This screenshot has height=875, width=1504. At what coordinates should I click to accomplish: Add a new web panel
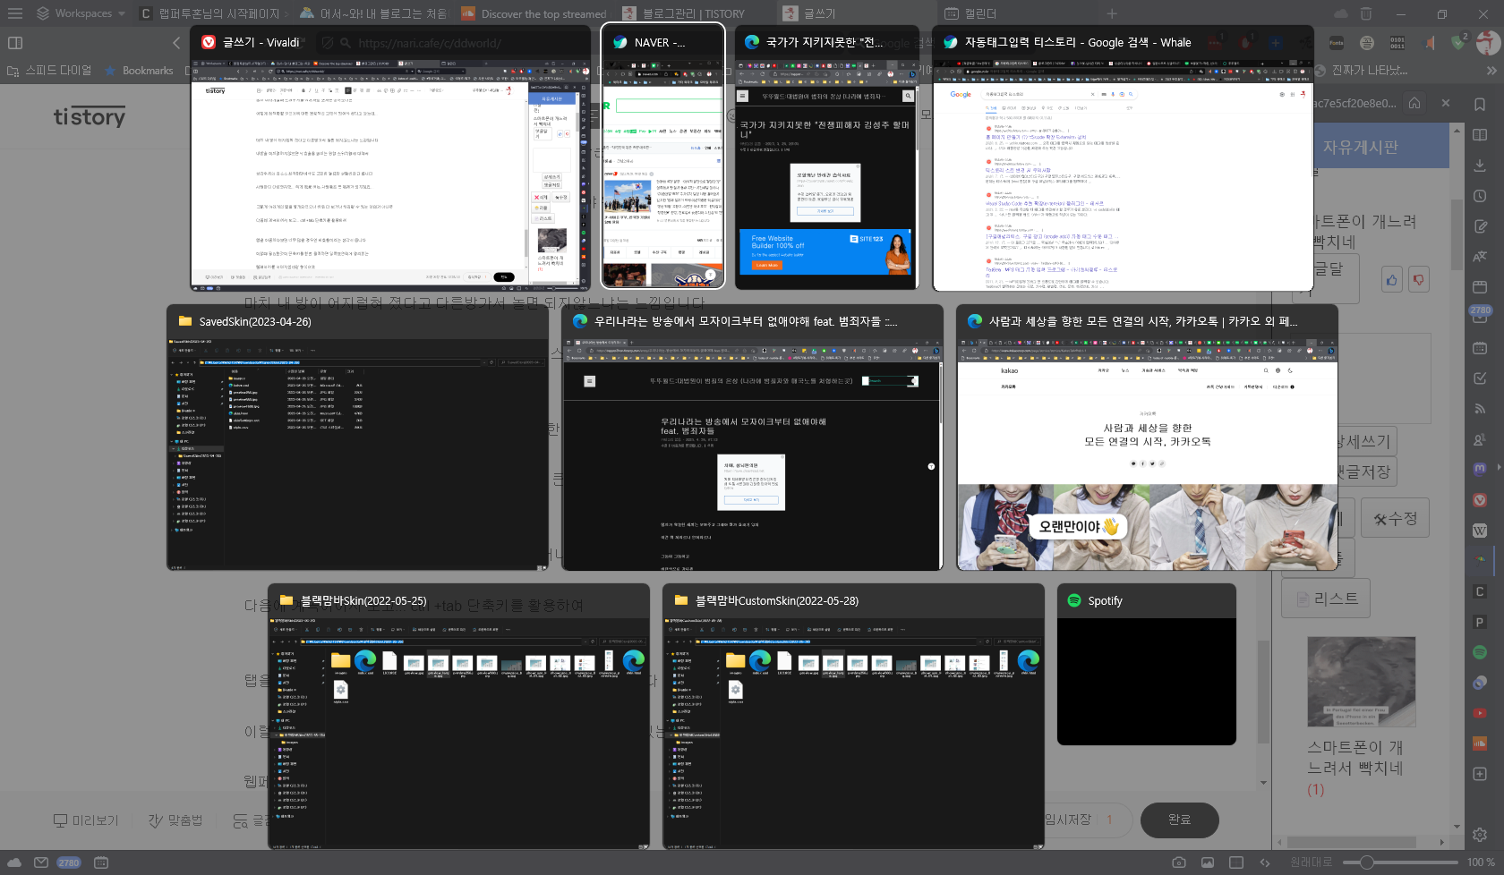click(x=1480, y=774)
